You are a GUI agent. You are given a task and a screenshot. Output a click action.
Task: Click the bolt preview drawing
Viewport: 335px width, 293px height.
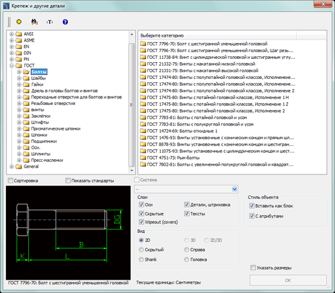68,233
